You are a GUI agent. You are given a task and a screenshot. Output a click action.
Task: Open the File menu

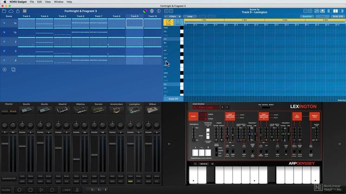click(x=32, y=2)
